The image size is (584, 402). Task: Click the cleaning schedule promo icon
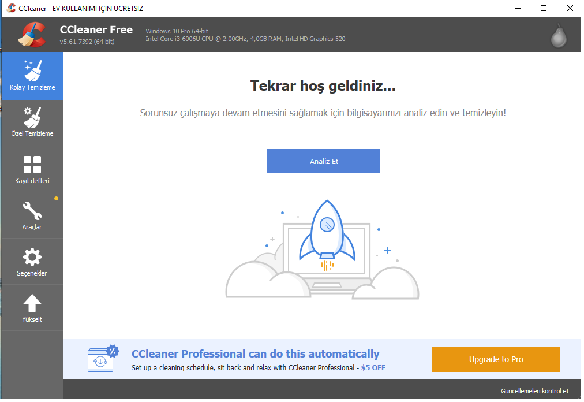point(103,358)
